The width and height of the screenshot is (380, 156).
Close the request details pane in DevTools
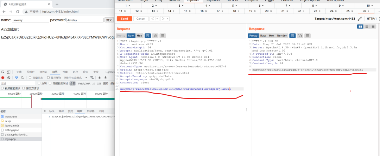[45, 111]
